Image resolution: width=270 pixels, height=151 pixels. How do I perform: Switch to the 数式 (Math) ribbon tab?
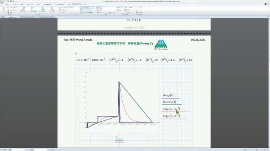click(x=7, y=5)
